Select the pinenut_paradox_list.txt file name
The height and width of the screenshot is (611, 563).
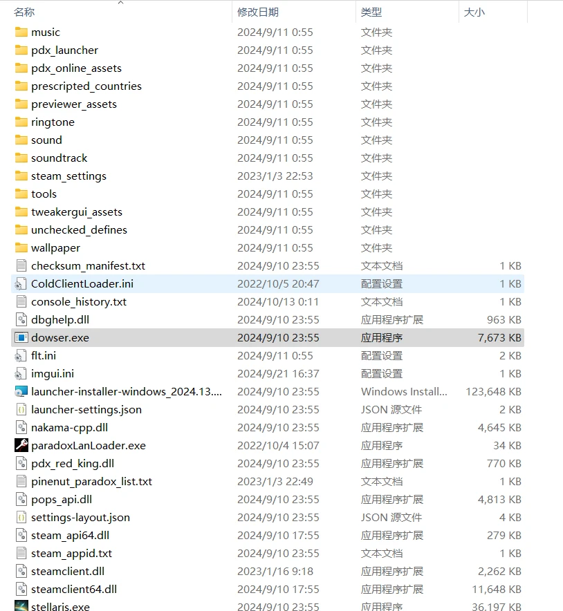(91, 481)
